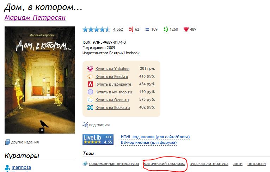The image size is (270, 172).
Task: Click the LiveLib 4.55 rating badge
Action: click(98, 139)
